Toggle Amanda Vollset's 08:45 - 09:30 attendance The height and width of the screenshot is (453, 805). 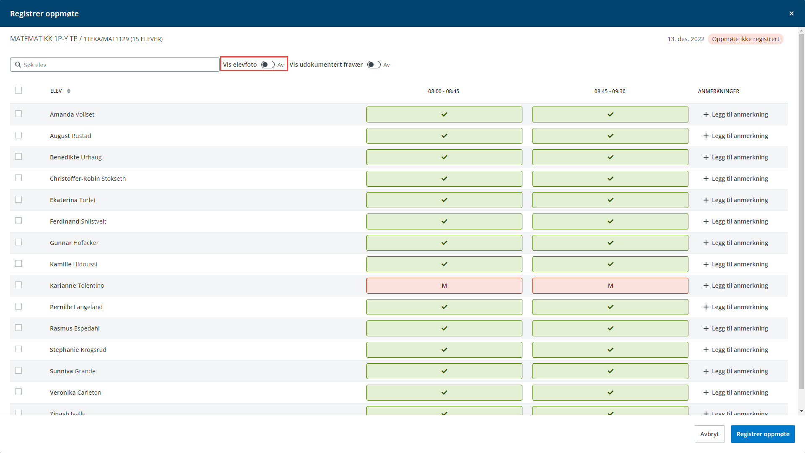click(610, 115)
